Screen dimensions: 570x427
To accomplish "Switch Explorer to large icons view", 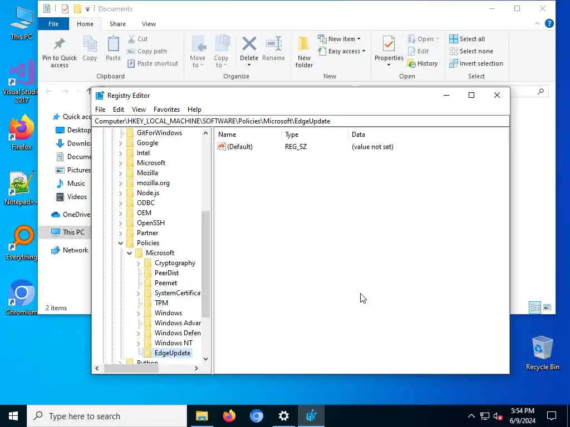I will pos(547,307).
